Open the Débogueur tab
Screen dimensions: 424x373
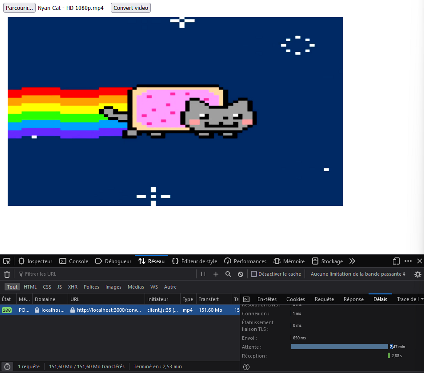point(113,261)
